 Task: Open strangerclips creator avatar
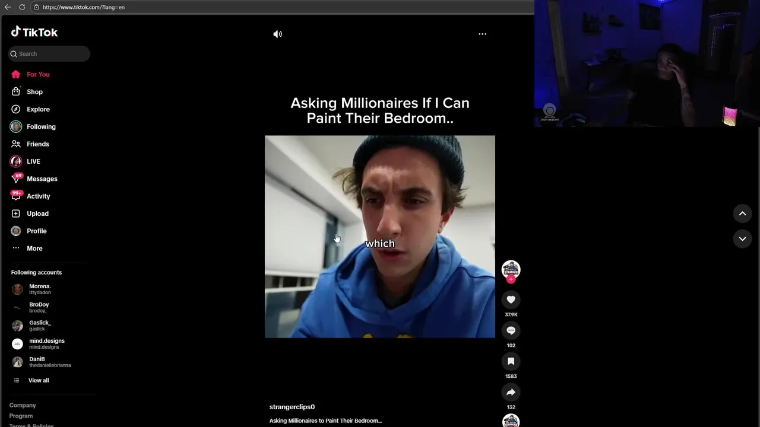(511, 269)
